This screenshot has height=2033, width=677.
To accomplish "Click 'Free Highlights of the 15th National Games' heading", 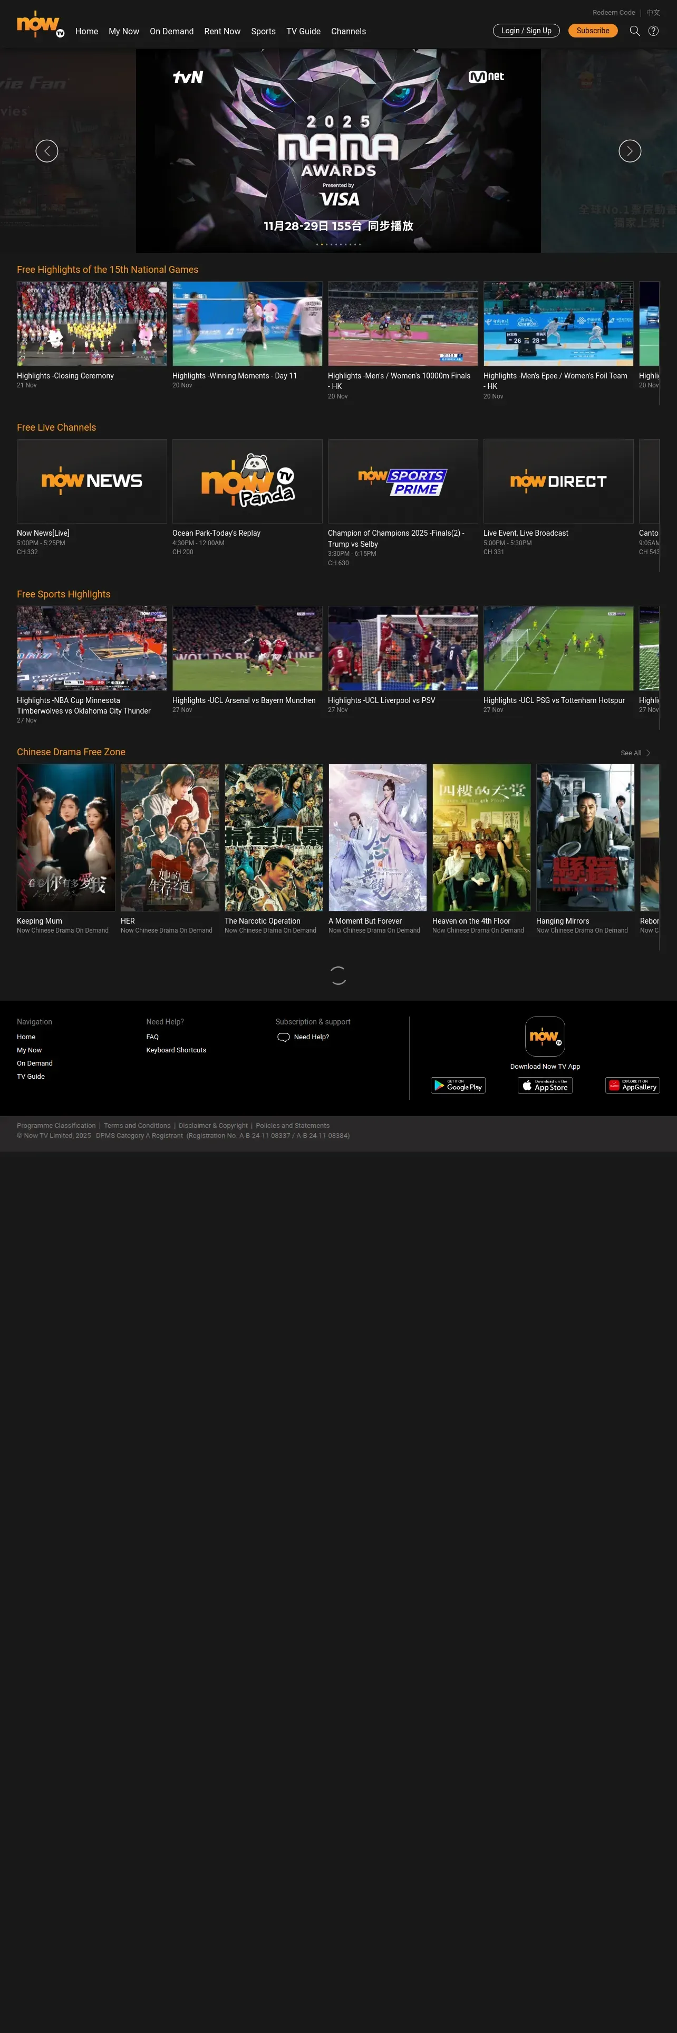I will point(107,269).
